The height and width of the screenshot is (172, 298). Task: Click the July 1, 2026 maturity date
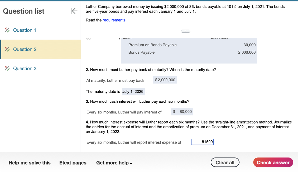tap(133, 91)
